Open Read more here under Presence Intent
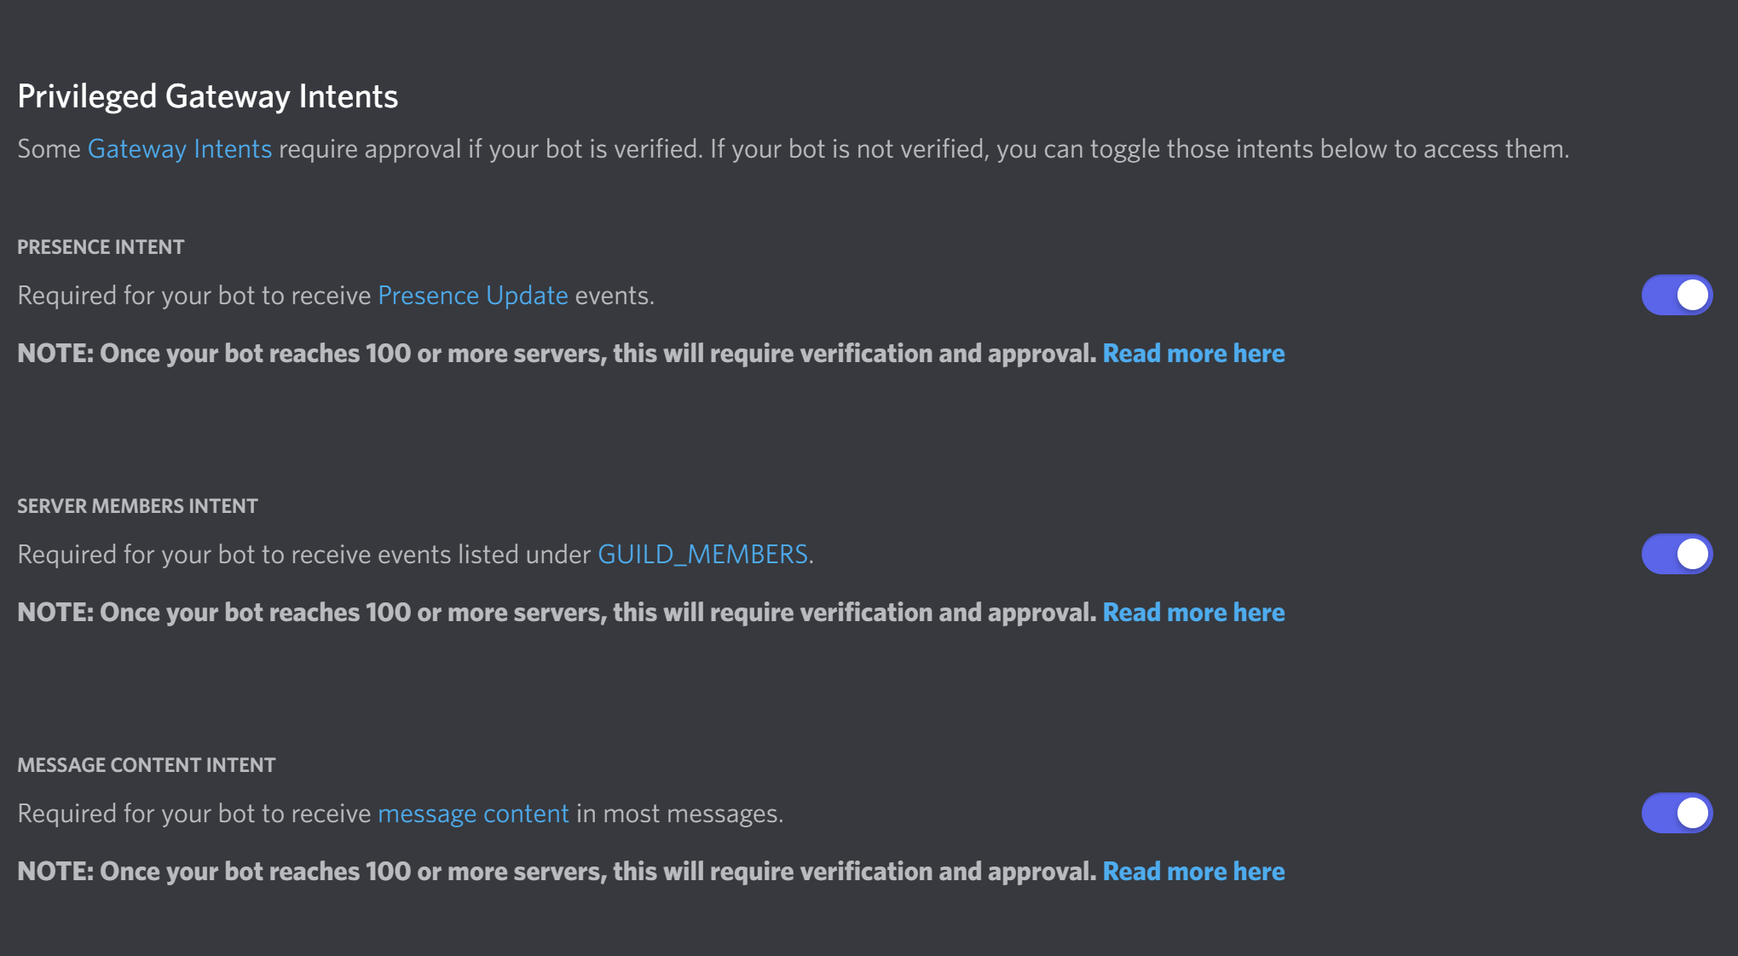1738x956 pixels. click(1193, 354)
